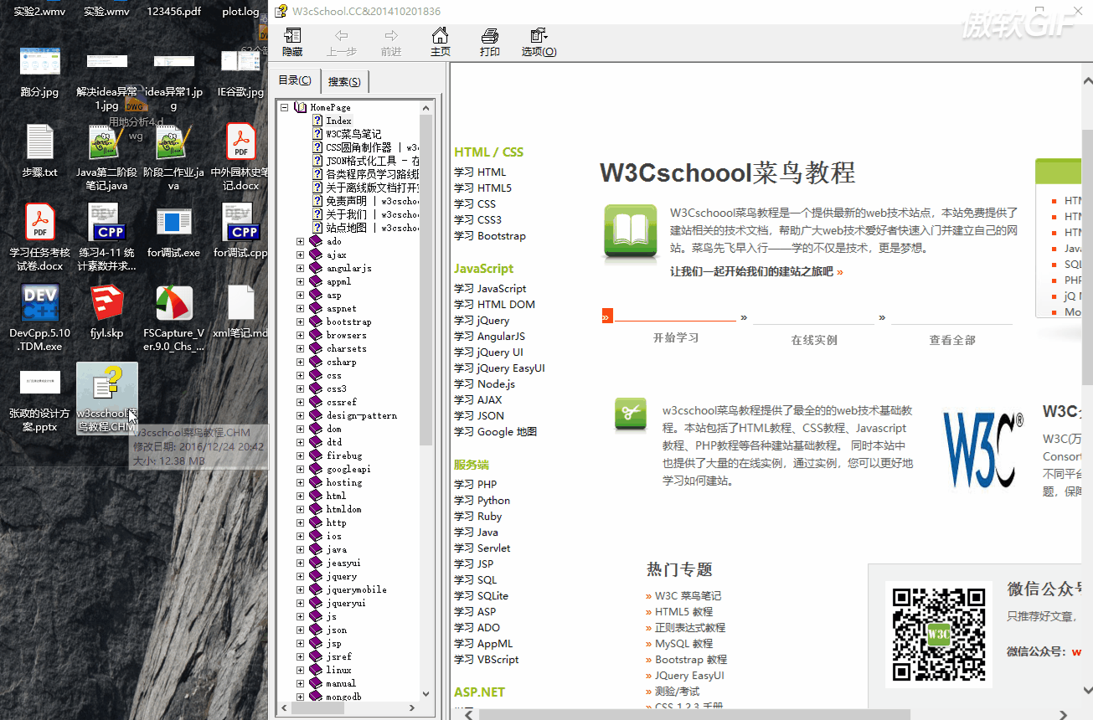This screenshot has width=1093, height=720.
Task: Expand the css3 tree node
Action: point(300,388)
